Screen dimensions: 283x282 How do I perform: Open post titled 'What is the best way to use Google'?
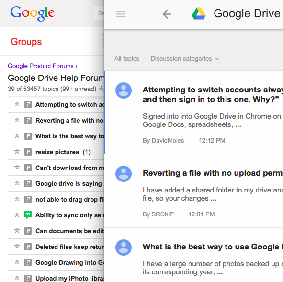coord(213,247)
